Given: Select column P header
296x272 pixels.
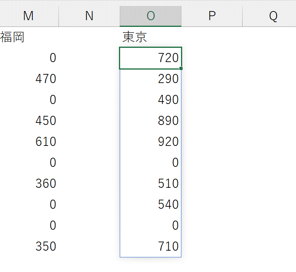Looking at the screenshot, I should (x=212, y=16).
